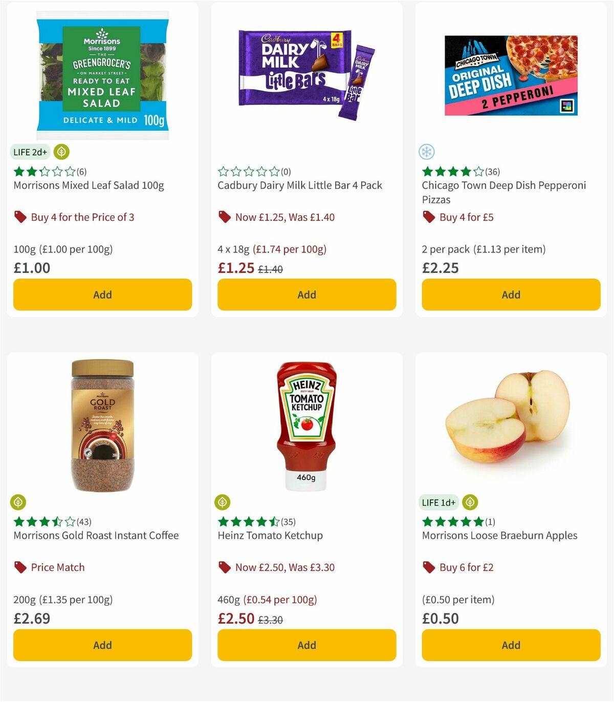Click the green leaf icon on Heinz Tomato Ketchup
Screen dimensions: 614x702
click(x=222, y=502)
